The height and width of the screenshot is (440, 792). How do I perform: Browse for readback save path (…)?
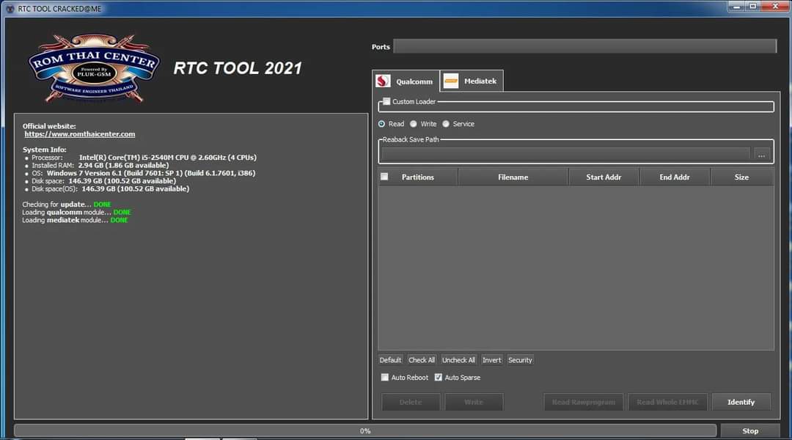point(761,155)
